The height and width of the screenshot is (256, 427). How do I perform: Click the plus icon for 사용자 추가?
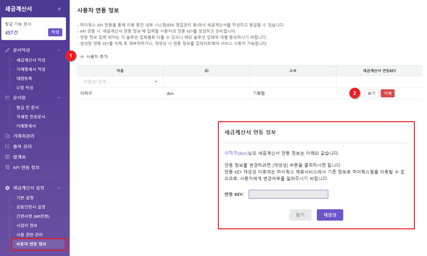tap(82, 57)
